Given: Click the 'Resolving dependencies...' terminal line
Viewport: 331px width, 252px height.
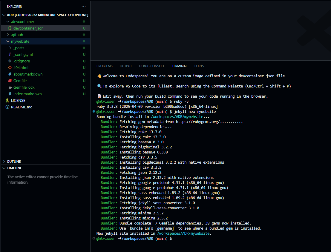Looking at the screenshot, I should point(136,127).
